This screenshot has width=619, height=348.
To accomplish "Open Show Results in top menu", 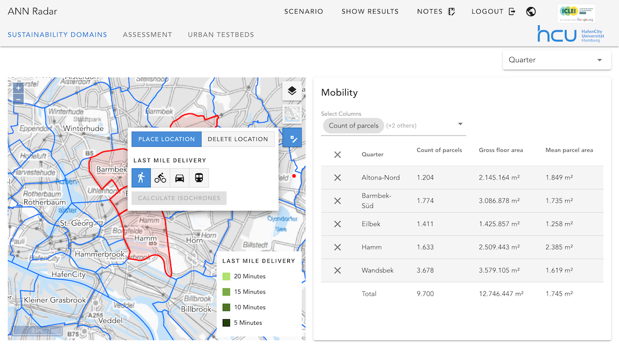I will [370, 11].
